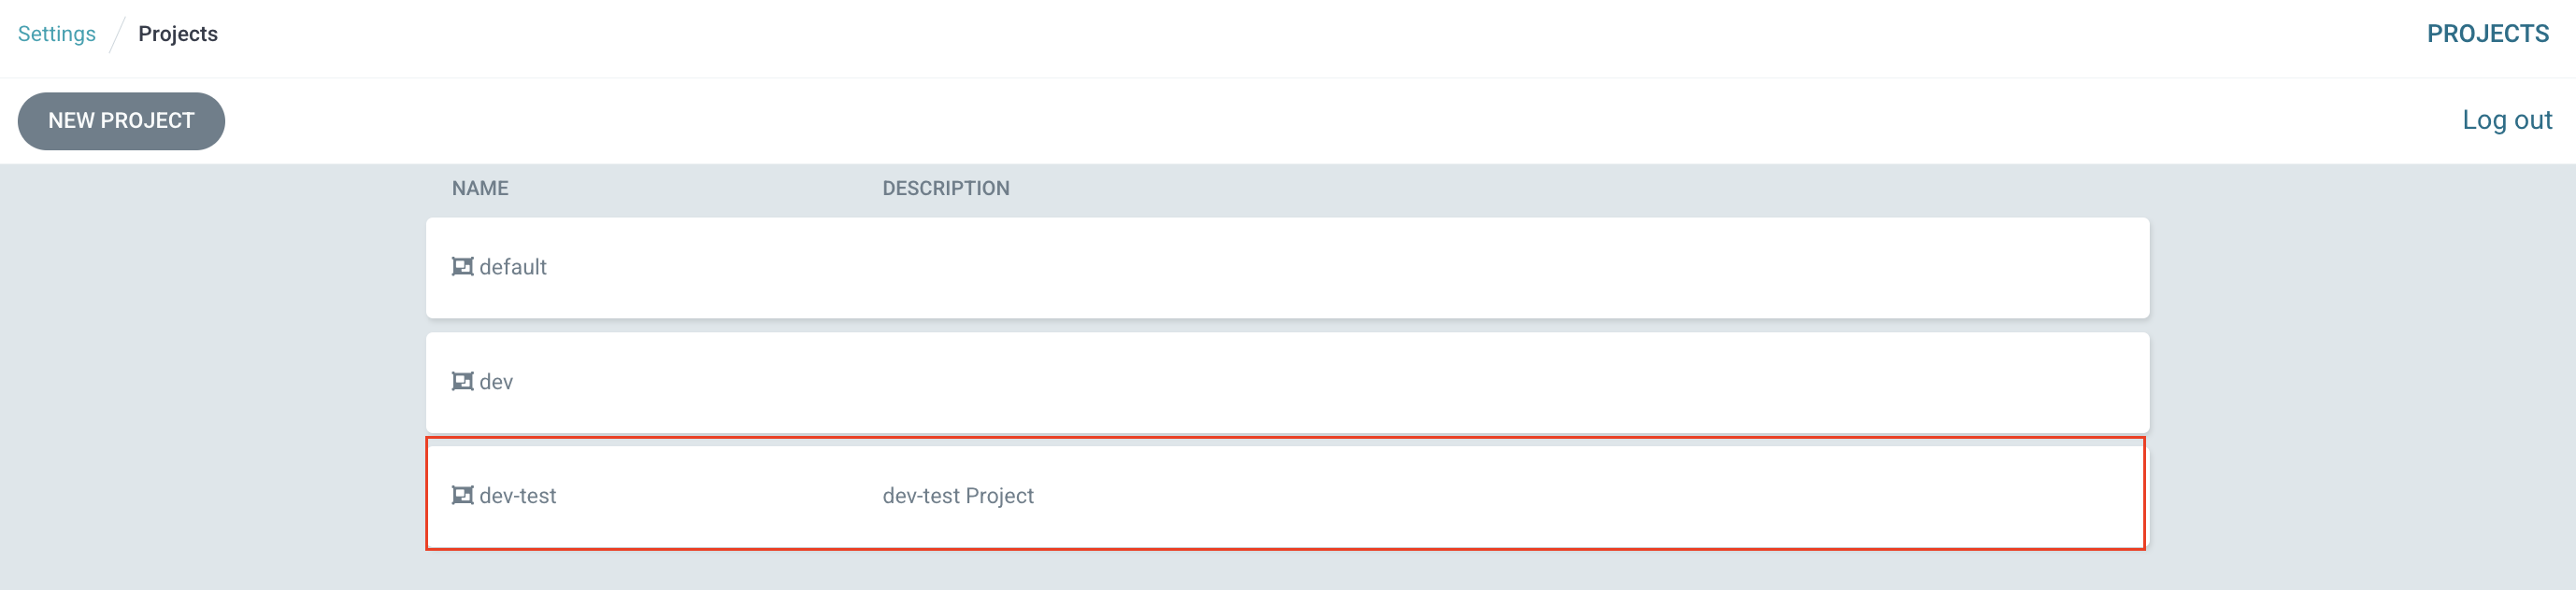Sort by the DESCRIPTION column header

pos(945,188)
